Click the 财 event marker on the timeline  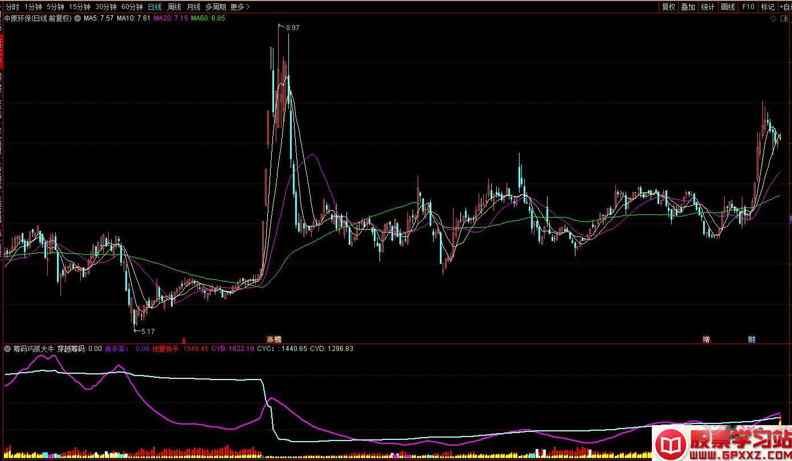(752, 339)
